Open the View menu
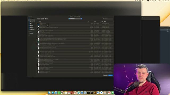The image size is (170, 95). [15, 1]
